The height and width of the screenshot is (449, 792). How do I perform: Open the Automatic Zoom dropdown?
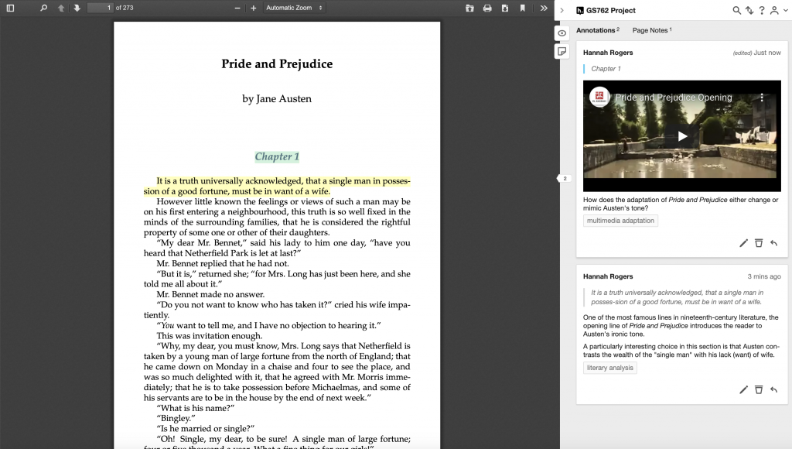pyautogui.click(x=291, y=8)
